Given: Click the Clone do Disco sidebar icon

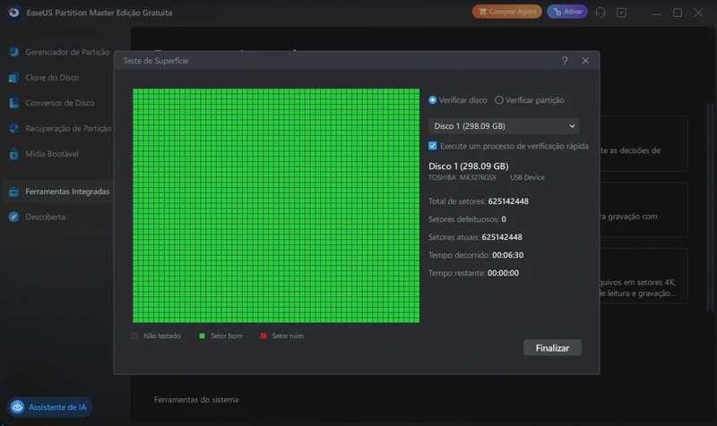Looking at the screenshot, I should coord(13,78).
